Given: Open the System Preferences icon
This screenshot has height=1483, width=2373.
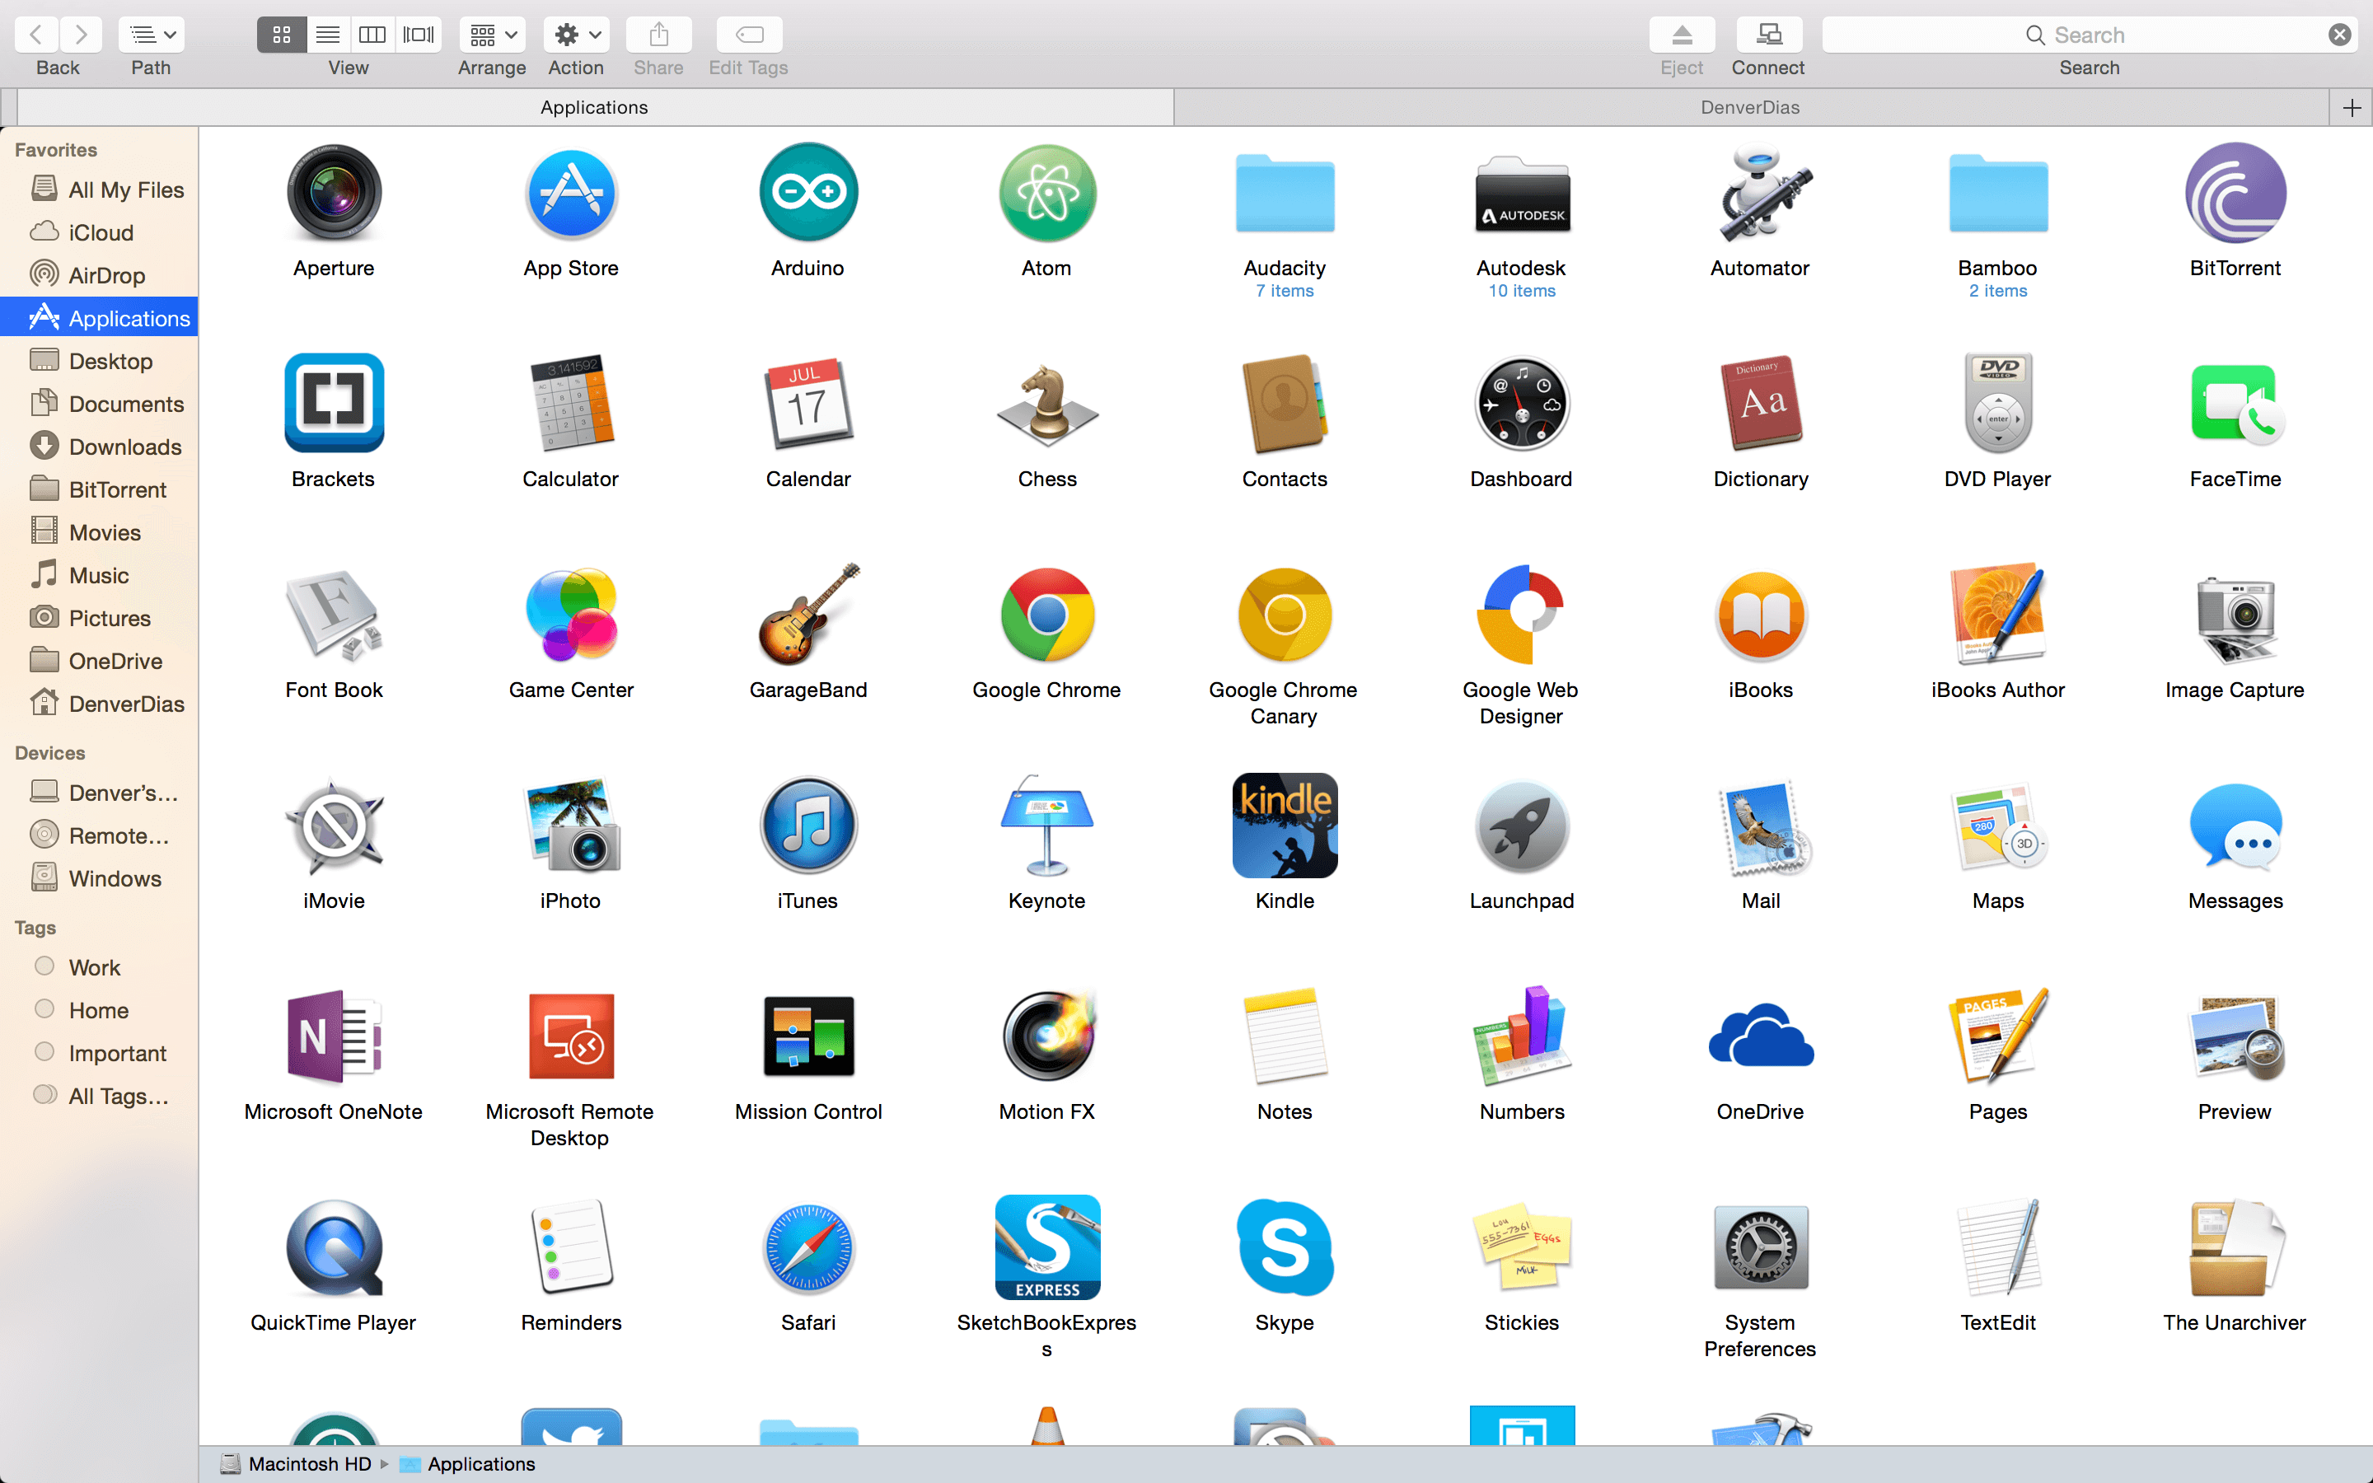Looking at the screenshot, I should (1760, 1247).
